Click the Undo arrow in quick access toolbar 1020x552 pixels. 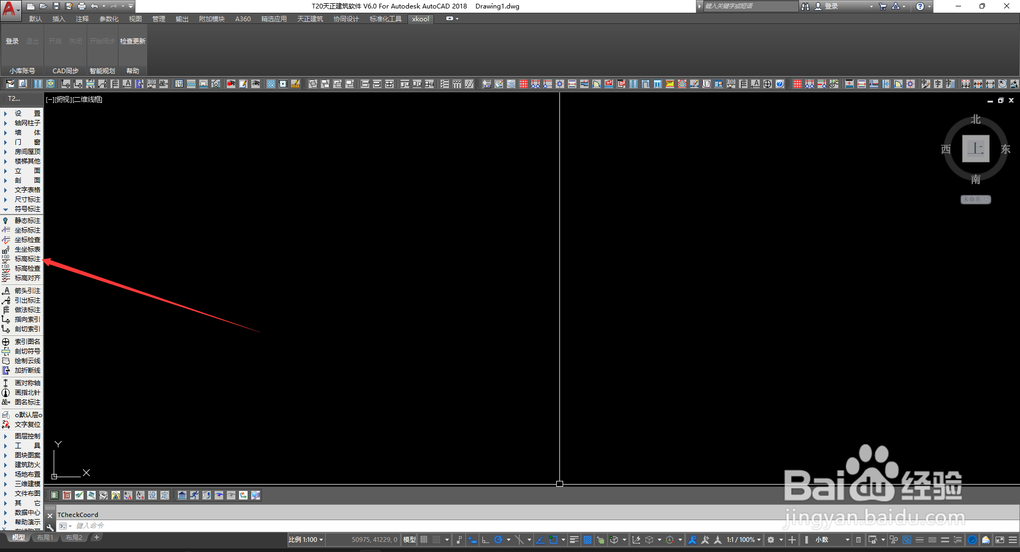(x=95, y=6)
